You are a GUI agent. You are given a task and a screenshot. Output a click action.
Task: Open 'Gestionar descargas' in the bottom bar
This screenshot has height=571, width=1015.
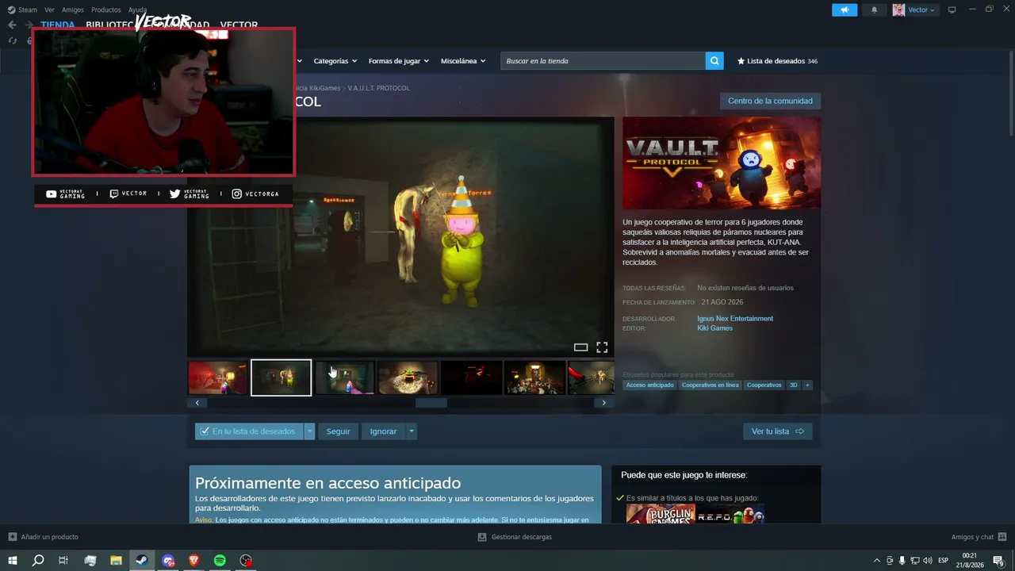(x=515, y=537)
